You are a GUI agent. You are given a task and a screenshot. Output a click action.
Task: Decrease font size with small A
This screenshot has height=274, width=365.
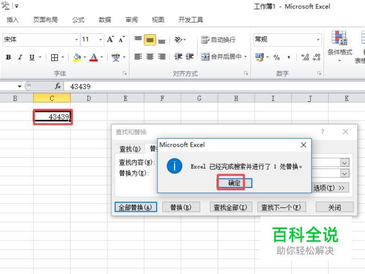click(121, 40)
